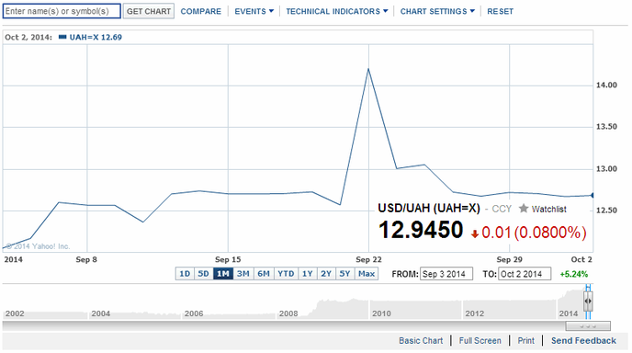Click the horizontal timeline scrollbar thumb
Image resolution: width=632 pixels, height=353 pixels.
[x=588, y=325]
